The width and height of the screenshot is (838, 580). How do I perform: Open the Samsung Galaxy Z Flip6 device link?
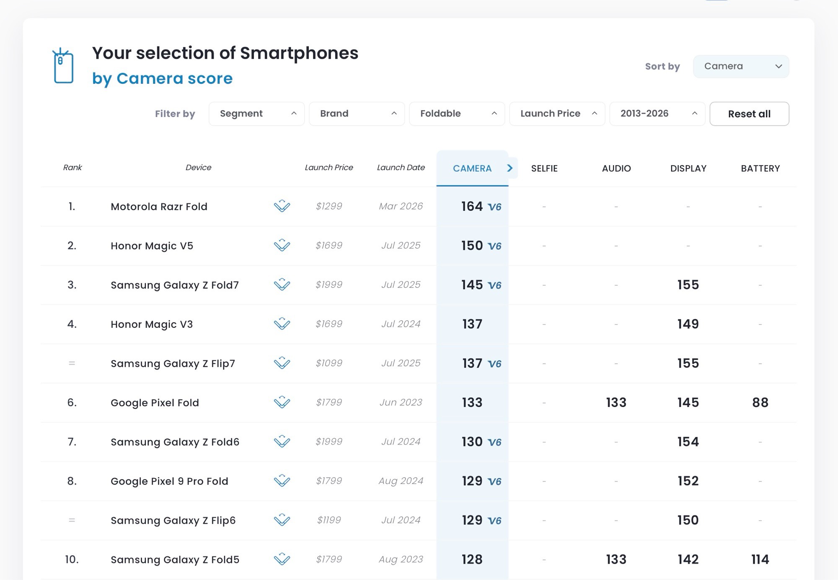tap(173, 520)
